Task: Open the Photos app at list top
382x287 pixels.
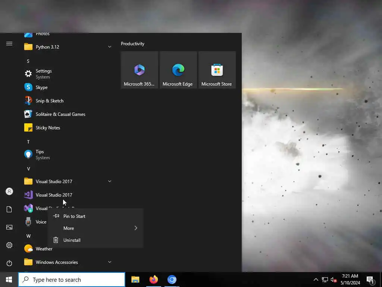Action: [x=68, y=35]
